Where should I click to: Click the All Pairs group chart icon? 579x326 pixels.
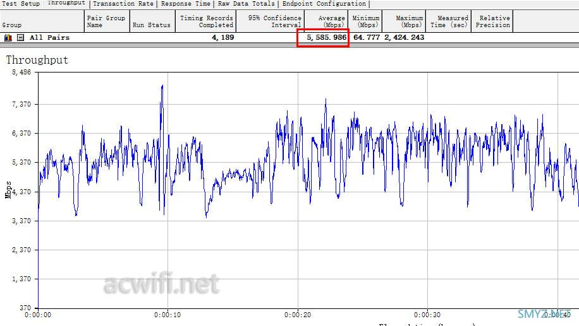click(x=8, y=38)
